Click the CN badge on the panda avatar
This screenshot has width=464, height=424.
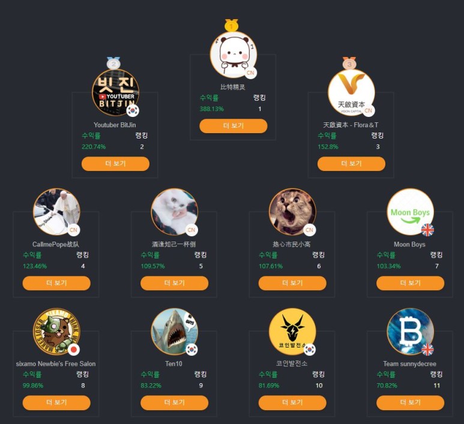tap(250, 73)
